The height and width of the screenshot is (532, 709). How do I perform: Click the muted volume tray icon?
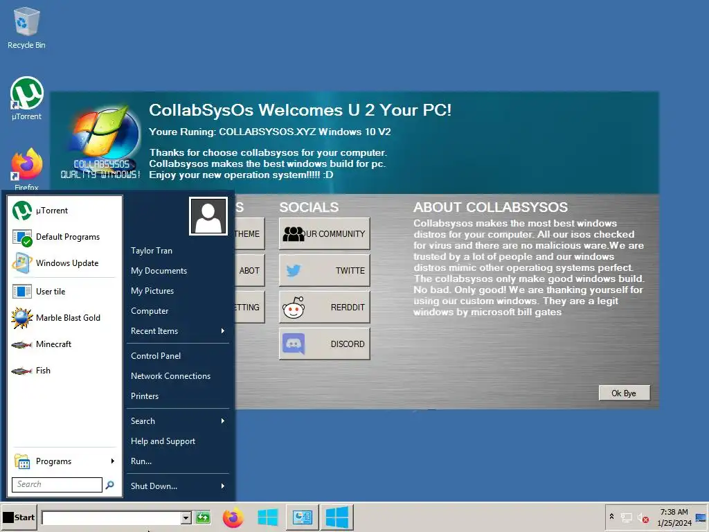pos(643,517)
